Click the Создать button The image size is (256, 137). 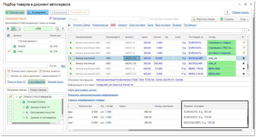pos(227,19)
